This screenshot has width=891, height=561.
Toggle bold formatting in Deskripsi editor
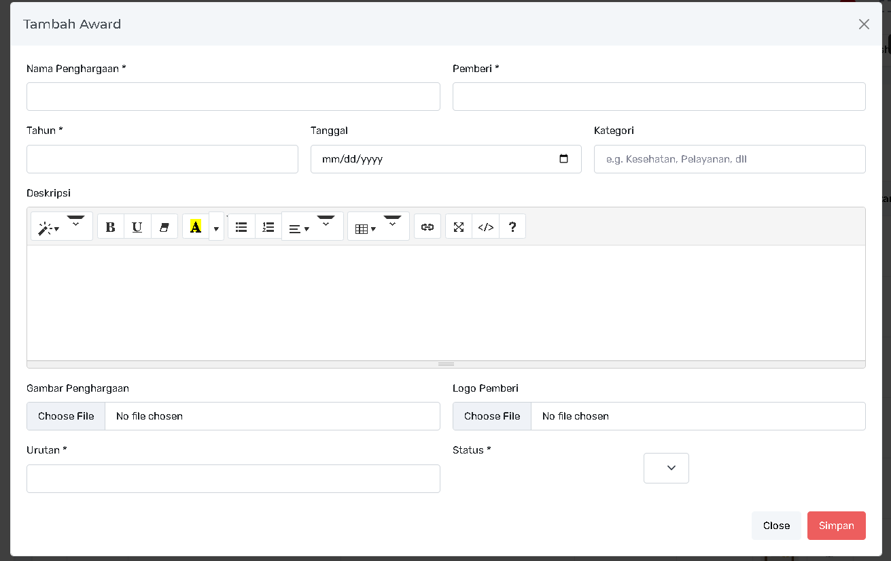pyautogui.click(x=111, y=227)
